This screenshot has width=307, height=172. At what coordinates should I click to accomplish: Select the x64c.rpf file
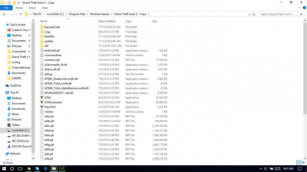49,126
